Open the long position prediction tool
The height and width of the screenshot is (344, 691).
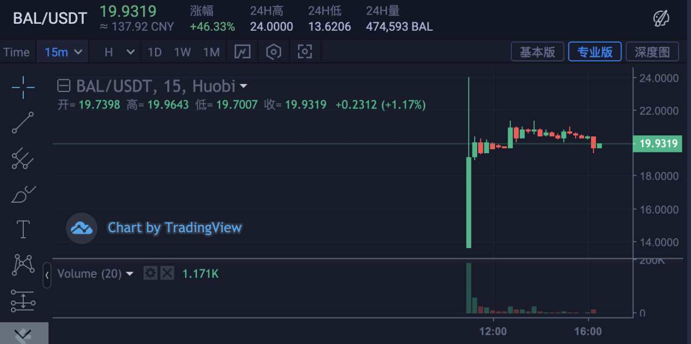pyautogui.click(x=23, y=301)
